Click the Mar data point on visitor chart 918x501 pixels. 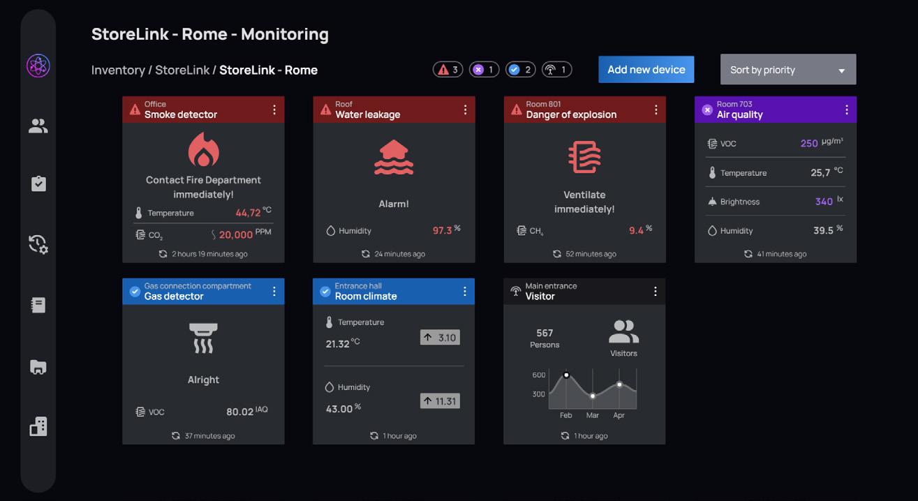pyautogui.click(x=593, y=396)
